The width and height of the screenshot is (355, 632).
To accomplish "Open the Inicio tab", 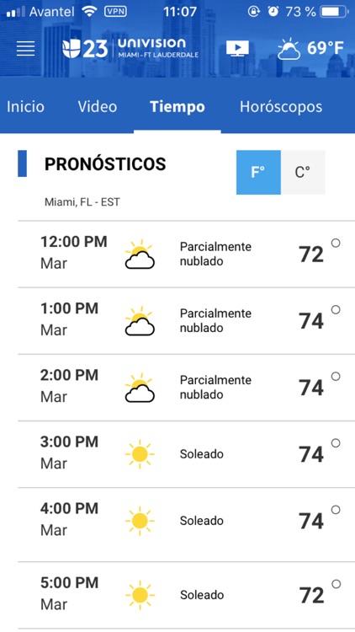I will tap(26, 107).
